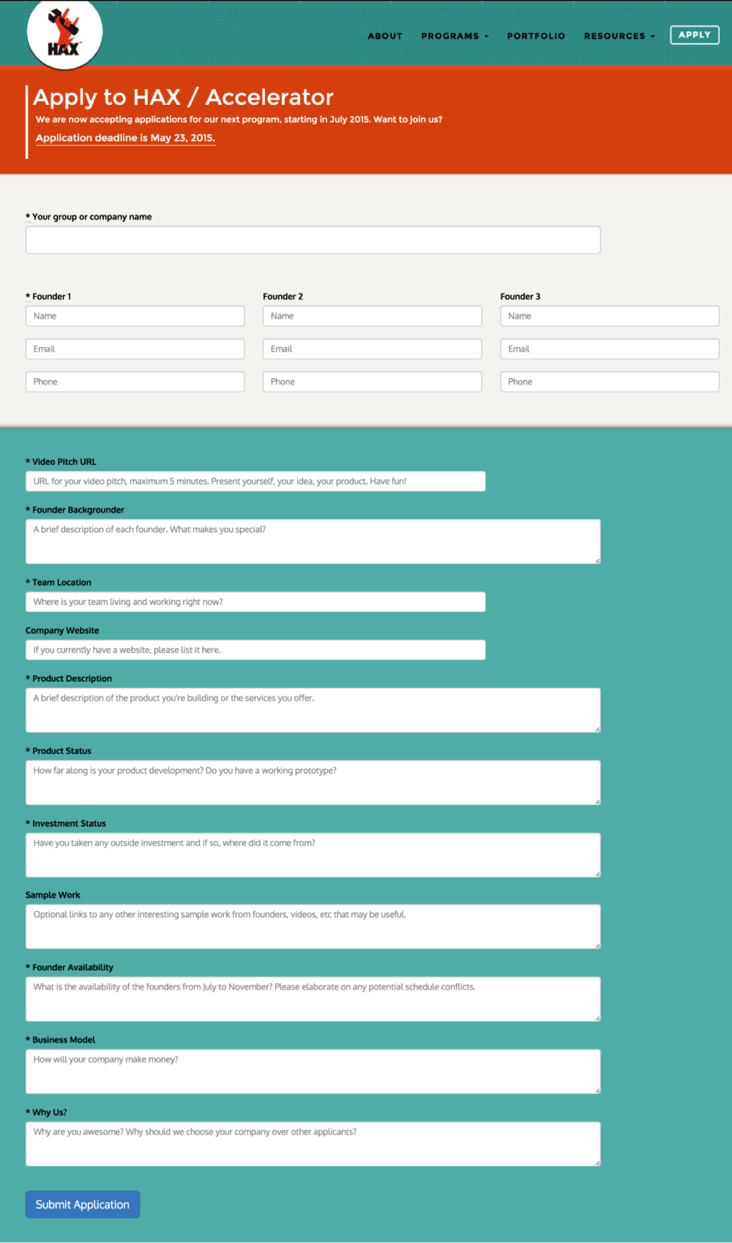
Task: Click into Product Status text area
Action: tap(313, 783)
